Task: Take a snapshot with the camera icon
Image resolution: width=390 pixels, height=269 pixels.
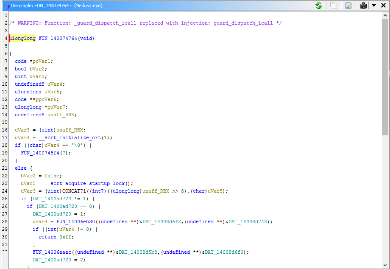Action: (x=363, y=6)
